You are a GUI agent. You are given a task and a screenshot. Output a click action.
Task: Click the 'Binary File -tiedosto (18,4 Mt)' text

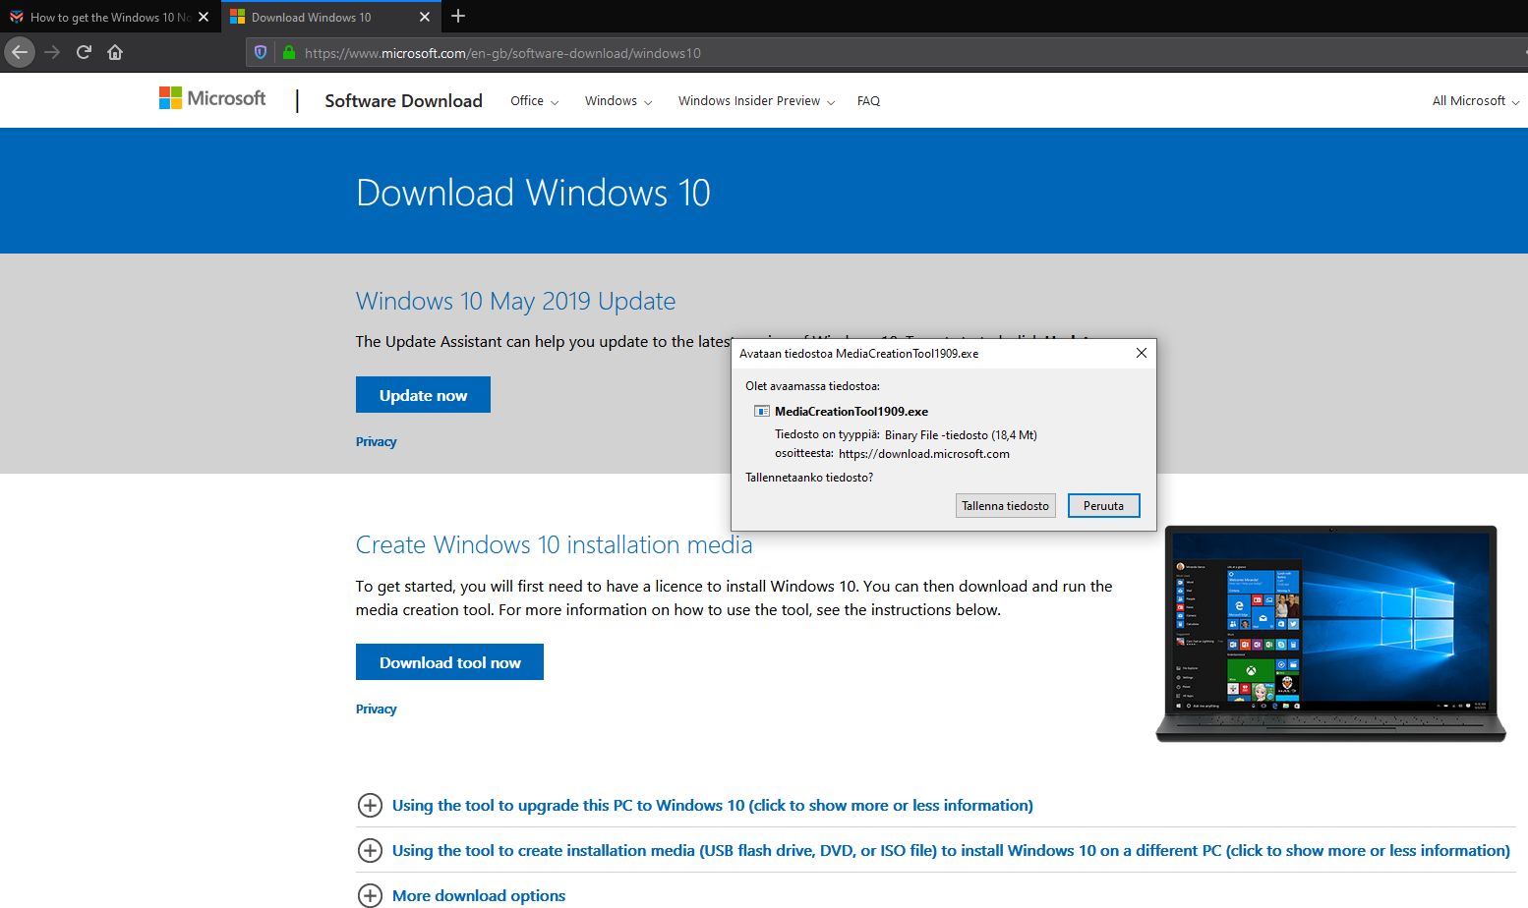pos(961,435)
